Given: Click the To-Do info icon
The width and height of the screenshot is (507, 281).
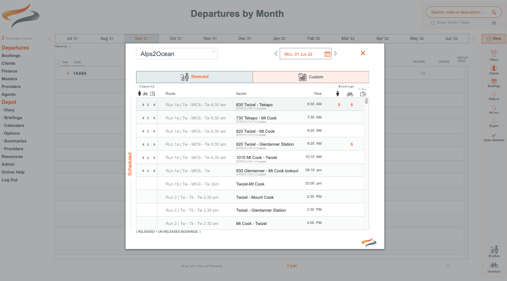Looking at the screenshot, I should click(494, 23).
